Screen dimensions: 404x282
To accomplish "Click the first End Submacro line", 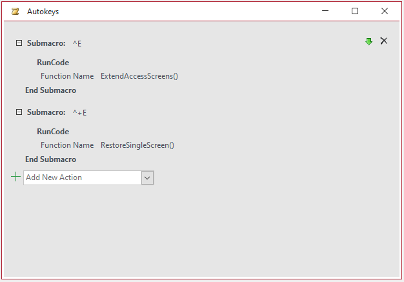I will click(x=50, y=90).
